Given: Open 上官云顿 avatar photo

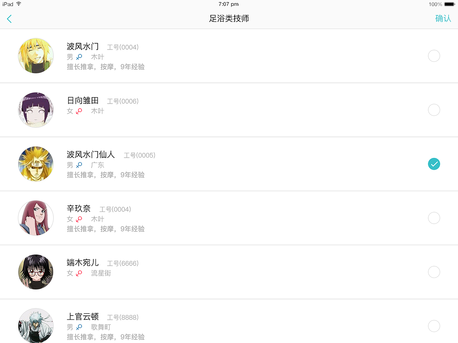Looking at the screenshot, I should pyautogui.click(x=36, y=325).
